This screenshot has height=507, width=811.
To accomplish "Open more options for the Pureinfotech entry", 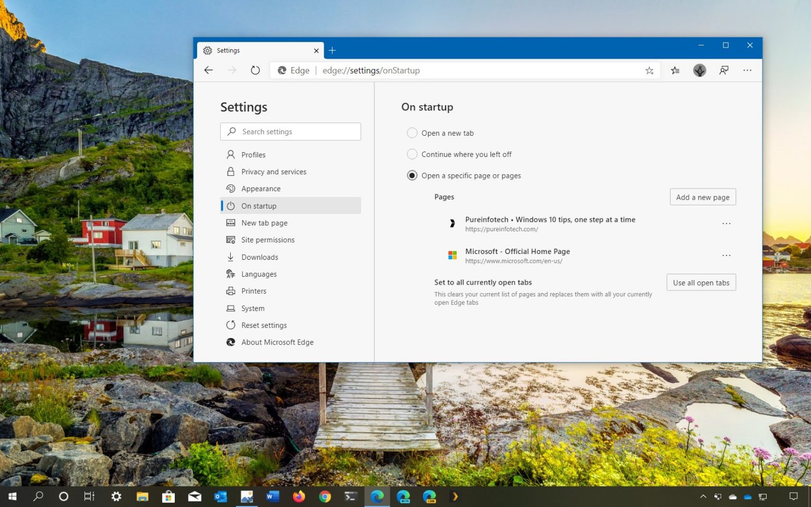I will (x=727, y=223).
